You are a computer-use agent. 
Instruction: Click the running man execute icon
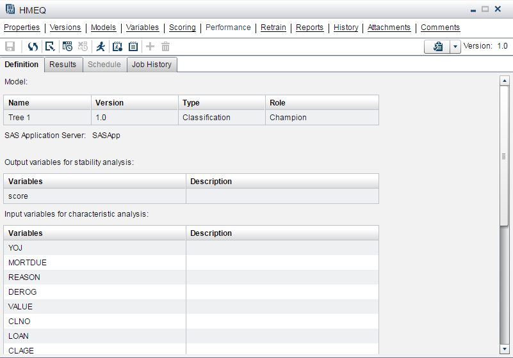click(101, 47)
